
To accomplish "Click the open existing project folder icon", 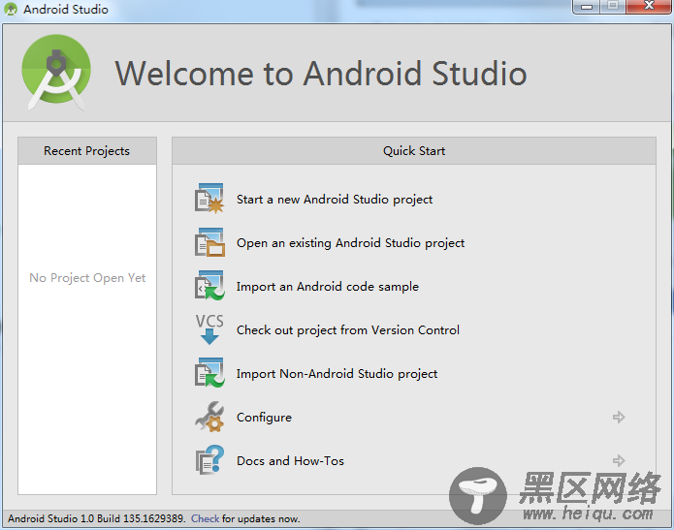I will (209, 242).
